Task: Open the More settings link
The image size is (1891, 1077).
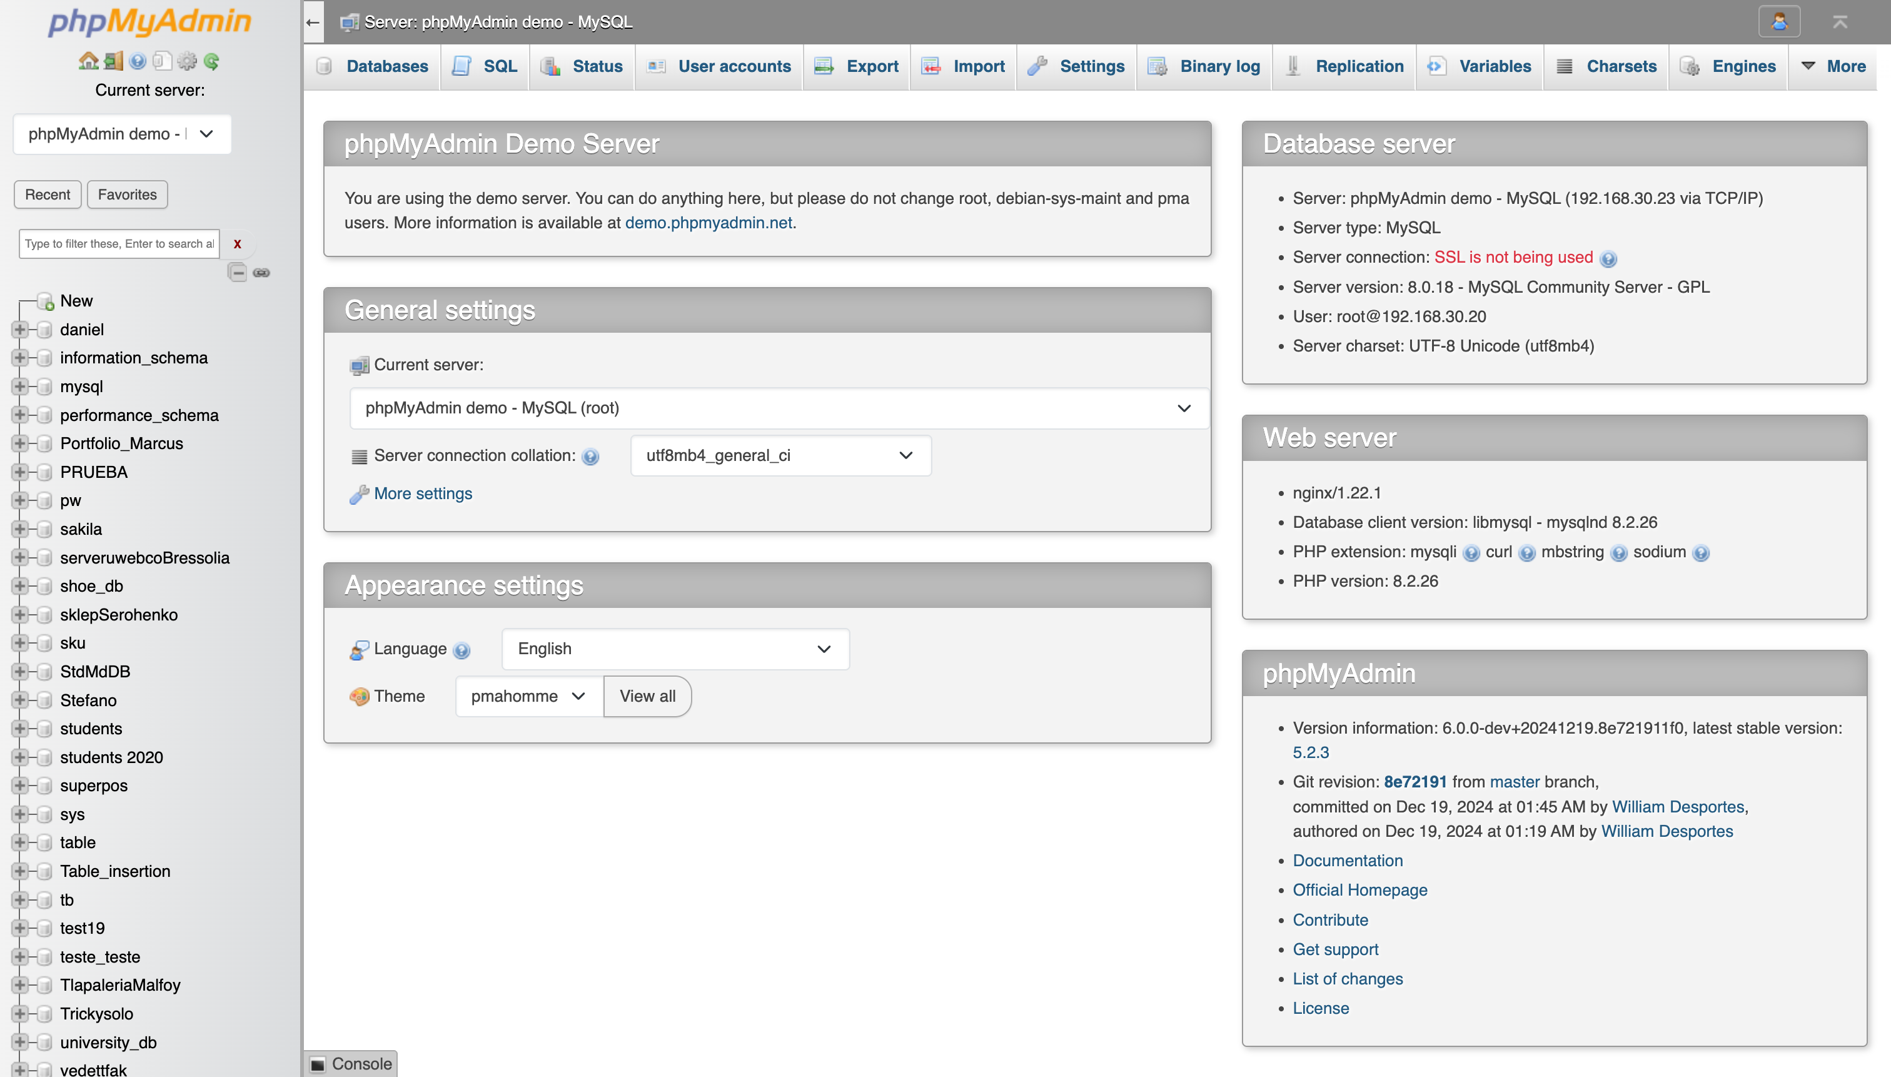Action: pos(423,493)
